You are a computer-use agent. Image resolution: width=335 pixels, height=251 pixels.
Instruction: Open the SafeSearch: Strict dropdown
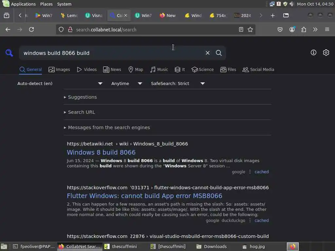[178, 83]
